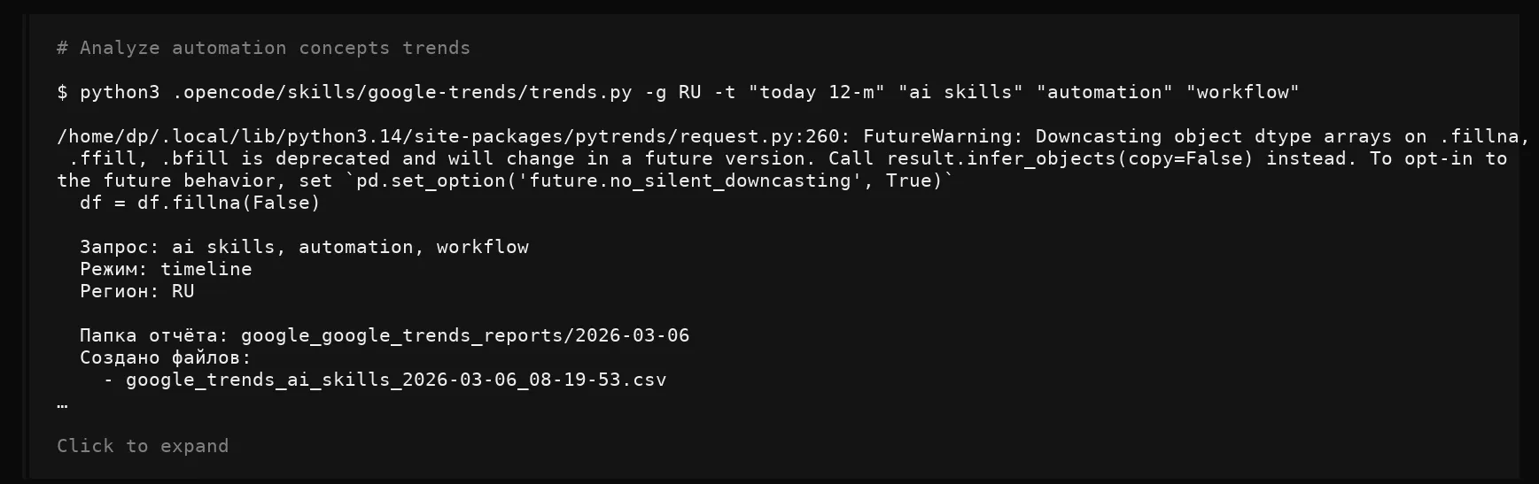Image resolution: width=1539 pixels, height=484 pixels.
Task: Click the "today 12-m" argument
Action: click(816, 92)
